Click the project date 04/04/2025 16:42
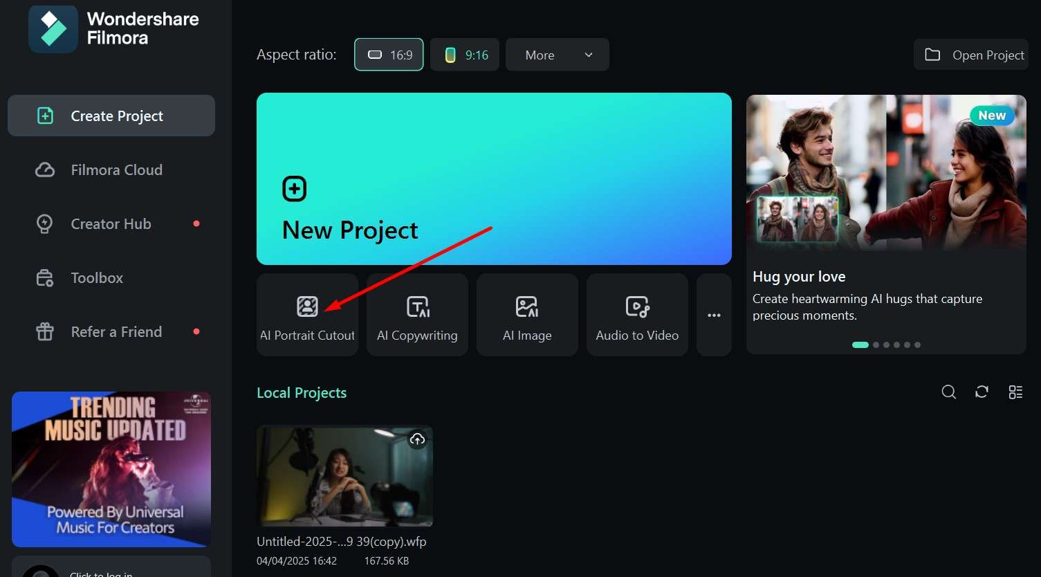The width and height of the screenshot is (1041, 577). 297,561
